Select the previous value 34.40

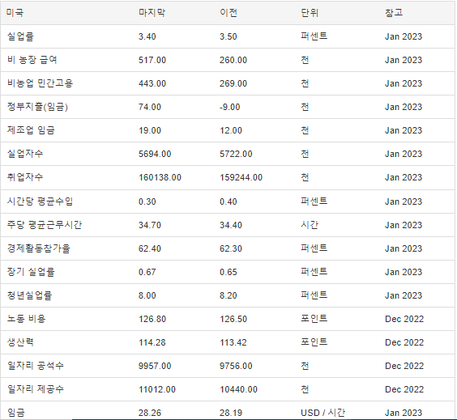click(x=231, y=225)
